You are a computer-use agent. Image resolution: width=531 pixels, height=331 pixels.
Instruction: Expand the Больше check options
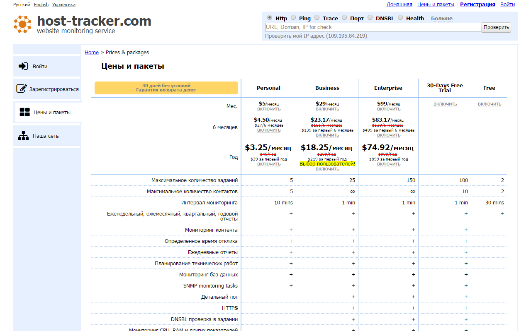(x=442, y=18)
